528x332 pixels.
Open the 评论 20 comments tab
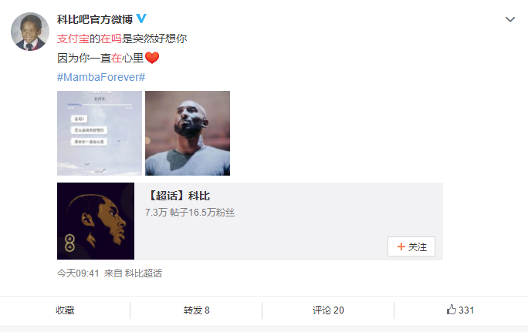[328, 310]
